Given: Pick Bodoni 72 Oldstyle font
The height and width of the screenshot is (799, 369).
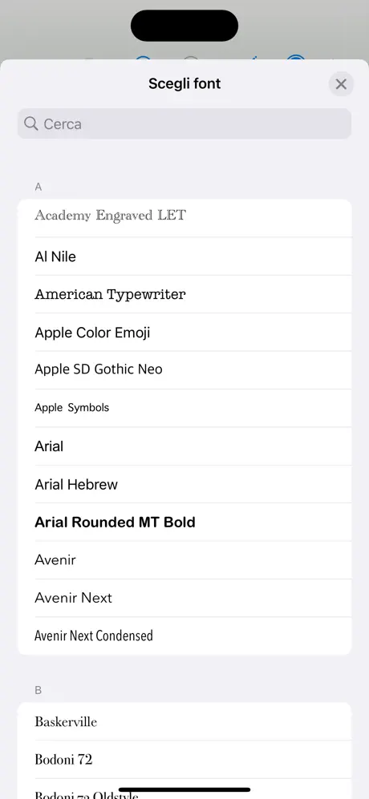Looking at the screenshot, I should click(184, 789).
